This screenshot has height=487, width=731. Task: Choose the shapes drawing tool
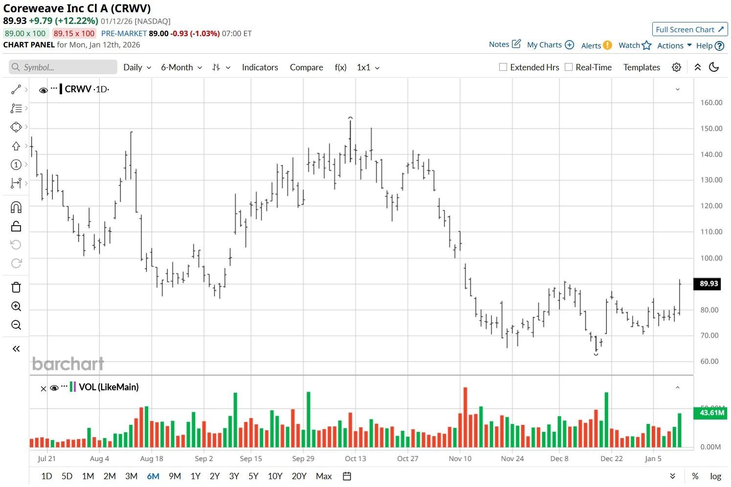[x=16, y=127]
